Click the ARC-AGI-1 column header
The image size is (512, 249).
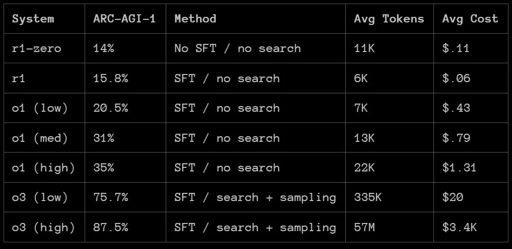click(x=124, y=19)
